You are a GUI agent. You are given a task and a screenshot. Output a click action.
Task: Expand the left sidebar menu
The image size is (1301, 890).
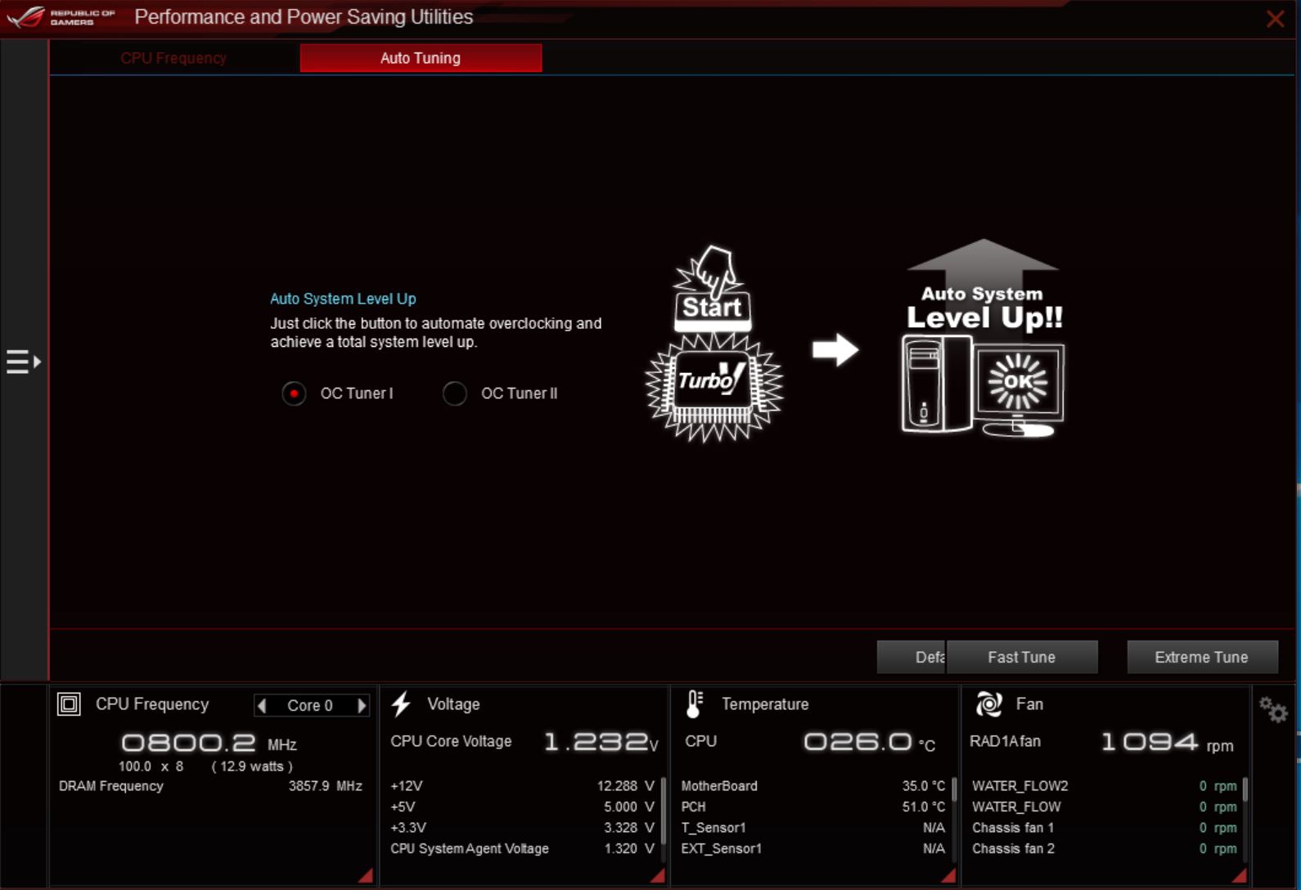coord(24,361)
